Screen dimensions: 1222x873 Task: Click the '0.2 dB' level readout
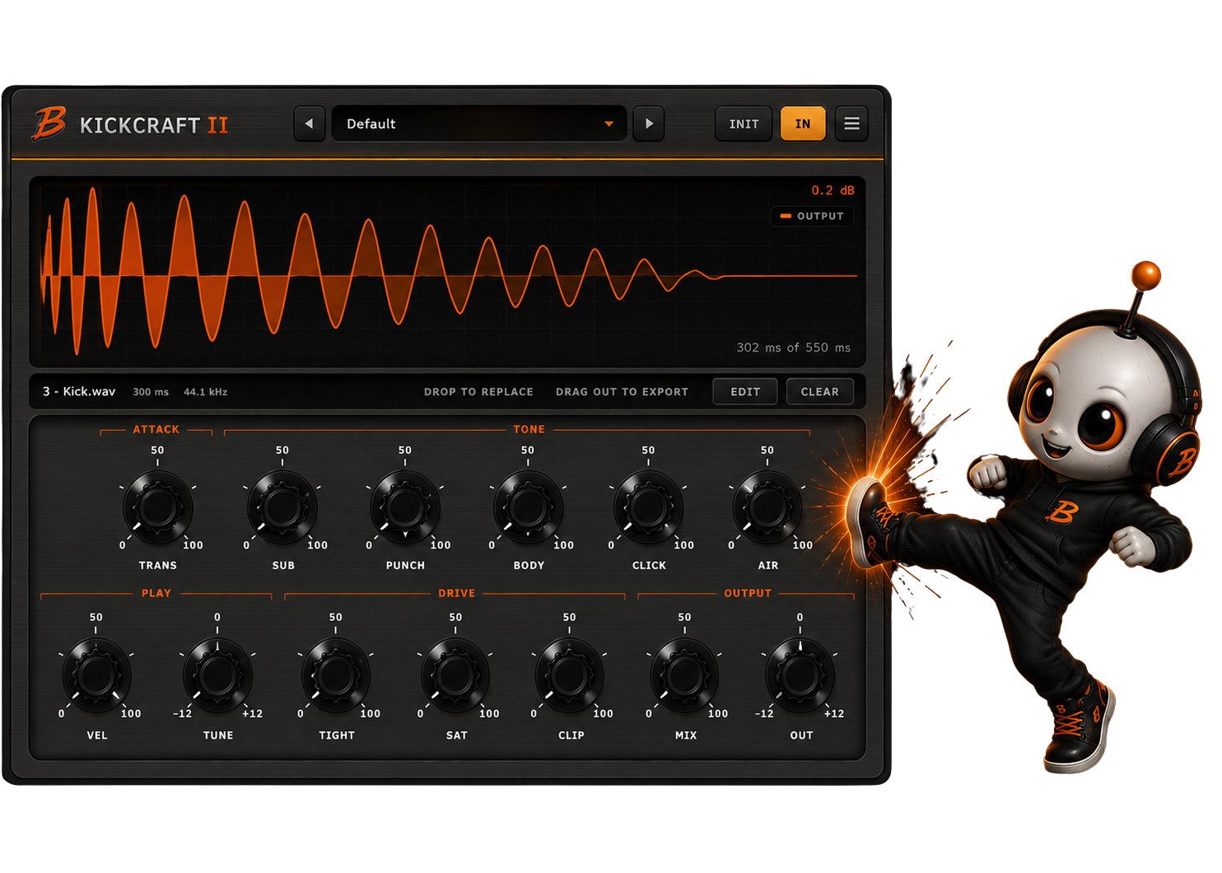(833, 190)
